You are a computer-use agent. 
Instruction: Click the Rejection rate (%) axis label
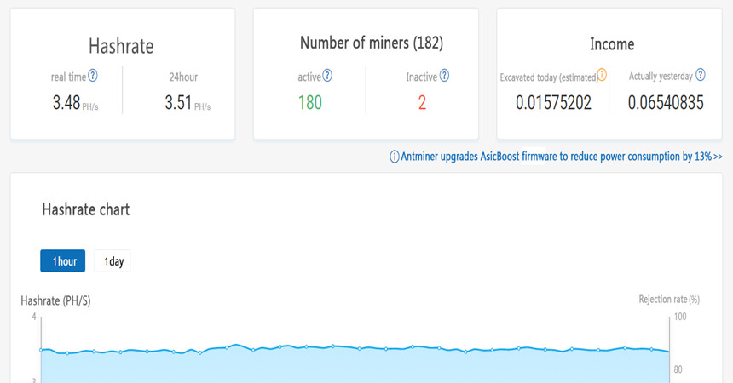pyautogui.click(x=668, y=299)
